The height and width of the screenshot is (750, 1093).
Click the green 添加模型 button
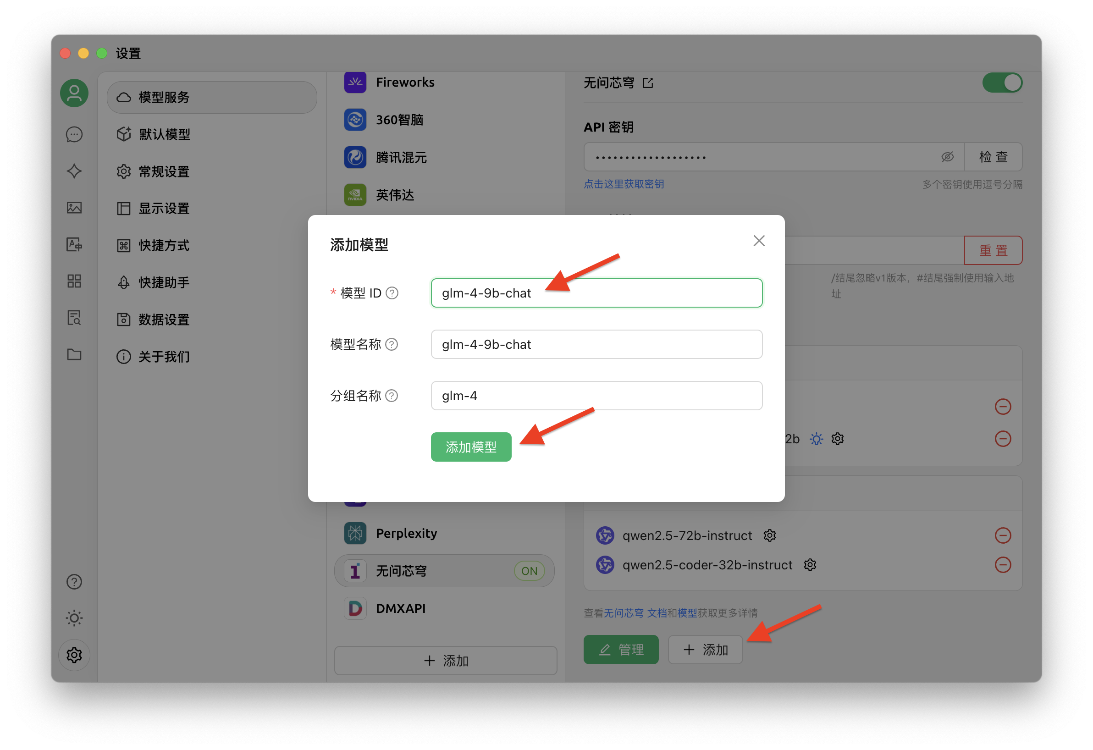(x=471, y=447)
